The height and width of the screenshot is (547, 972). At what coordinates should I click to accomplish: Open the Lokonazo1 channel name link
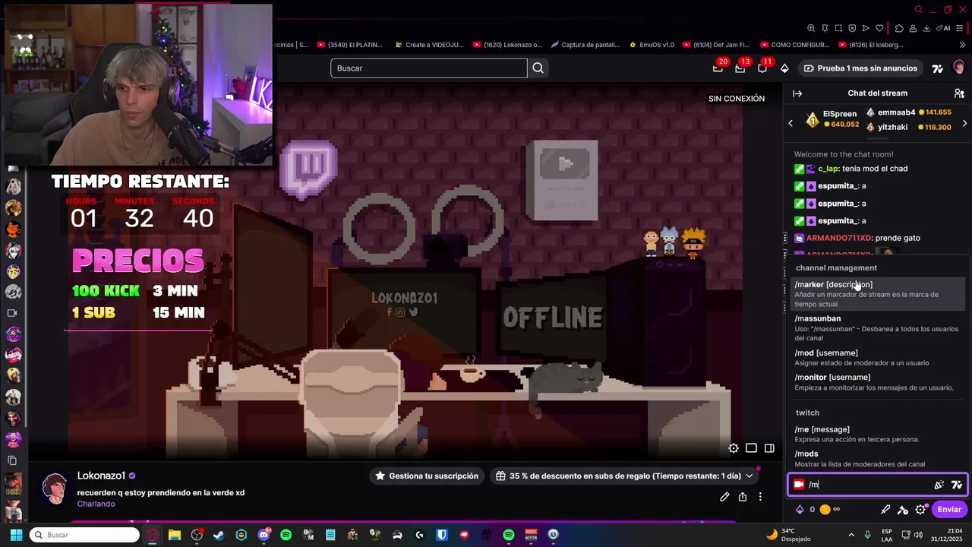pos(101,476)
